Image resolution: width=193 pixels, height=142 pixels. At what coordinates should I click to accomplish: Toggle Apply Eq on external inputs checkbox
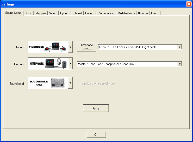pos(79,83)
